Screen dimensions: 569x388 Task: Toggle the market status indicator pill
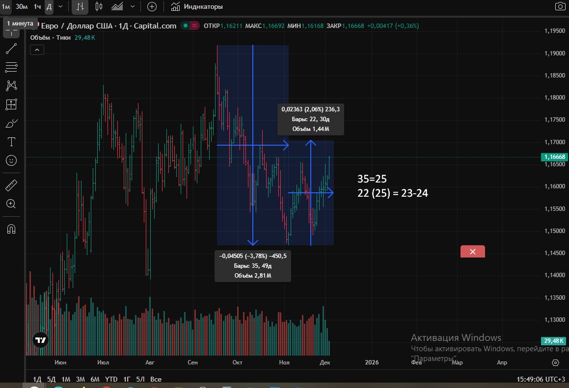pyautogui.click(x=190, y=26)
